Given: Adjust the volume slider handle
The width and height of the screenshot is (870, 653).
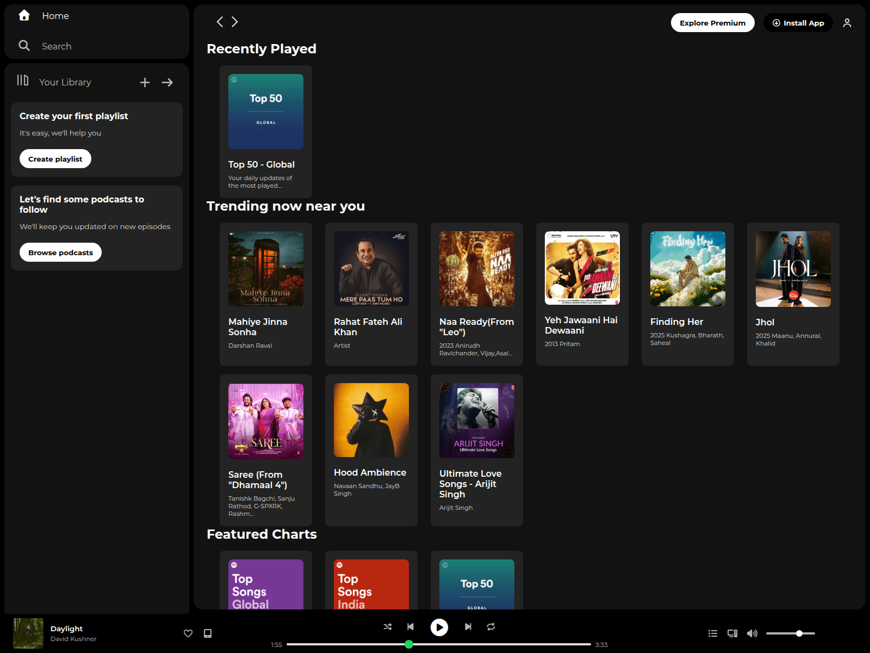Looking at the screenshot, I should click(x=799, y=633).
